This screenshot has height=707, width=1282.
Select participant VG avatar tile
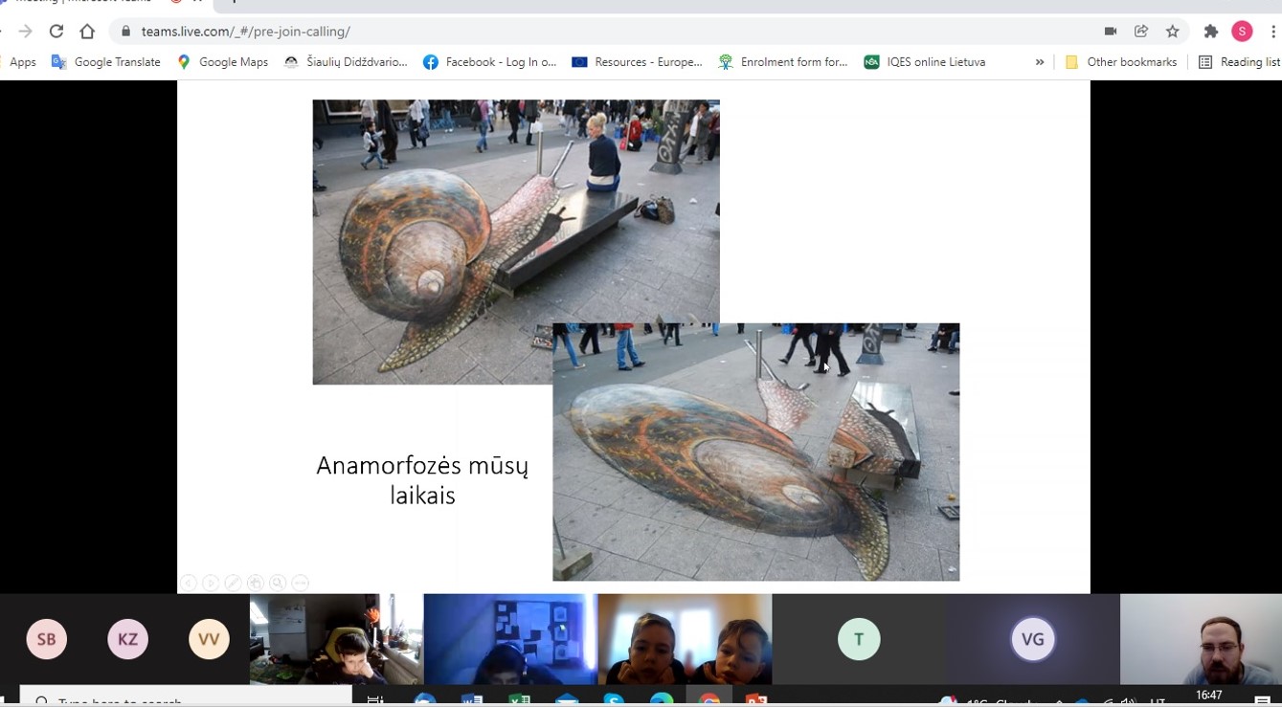1032,639
